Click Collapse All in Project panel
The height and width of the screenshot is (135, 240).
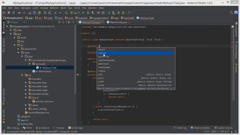point(63,22)
